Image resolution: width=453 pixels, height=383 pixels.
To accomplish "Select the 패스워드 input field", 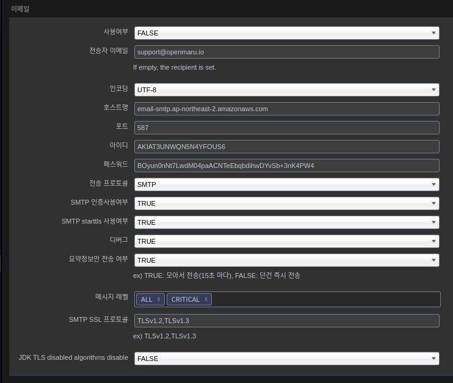I will 286,166.
